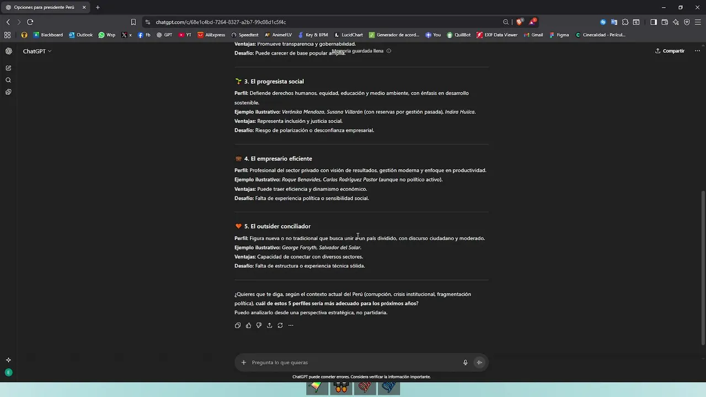Image resolution: width=706 pixels, height=397 pixels.
Task: Select the Opciones para presidente Perú tab
Action: (46, 7)
